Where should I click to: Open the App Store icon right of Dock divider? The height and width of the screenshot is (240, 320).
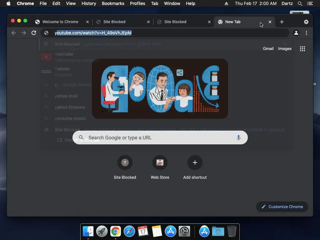[204, 232]
